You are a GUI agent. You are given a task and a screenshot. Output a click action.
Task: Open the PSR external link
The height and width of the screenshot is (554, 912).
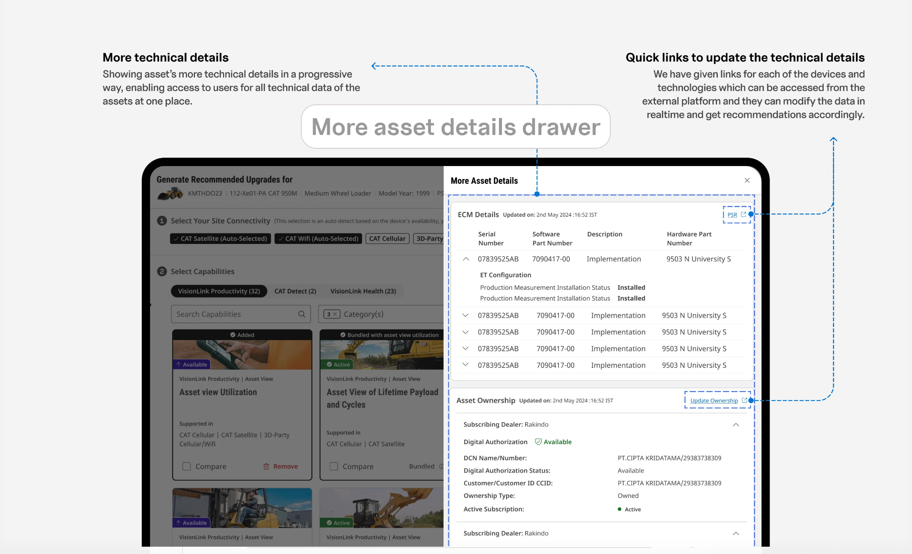click(732, 215)
